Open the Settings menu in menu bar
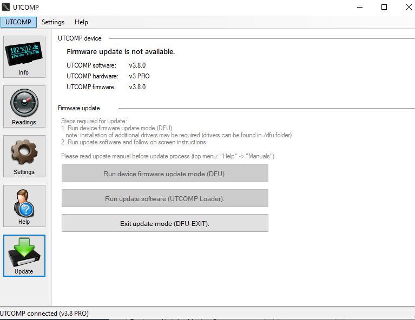This screenshot has height=320, width=415. pyautogui.click(x=53, y=22)
